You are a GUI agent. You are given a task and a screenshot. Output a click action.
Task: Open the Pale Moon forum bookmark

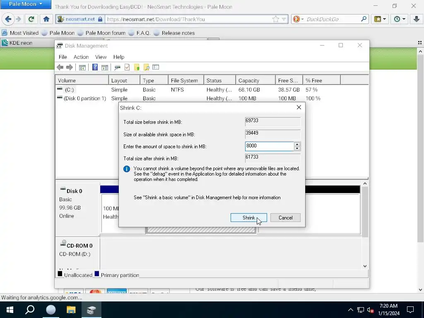[101, 33]
